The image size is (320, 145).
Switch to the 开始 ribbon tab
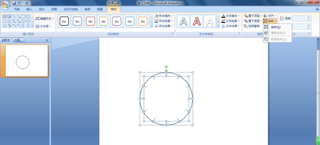coord(17,9)
